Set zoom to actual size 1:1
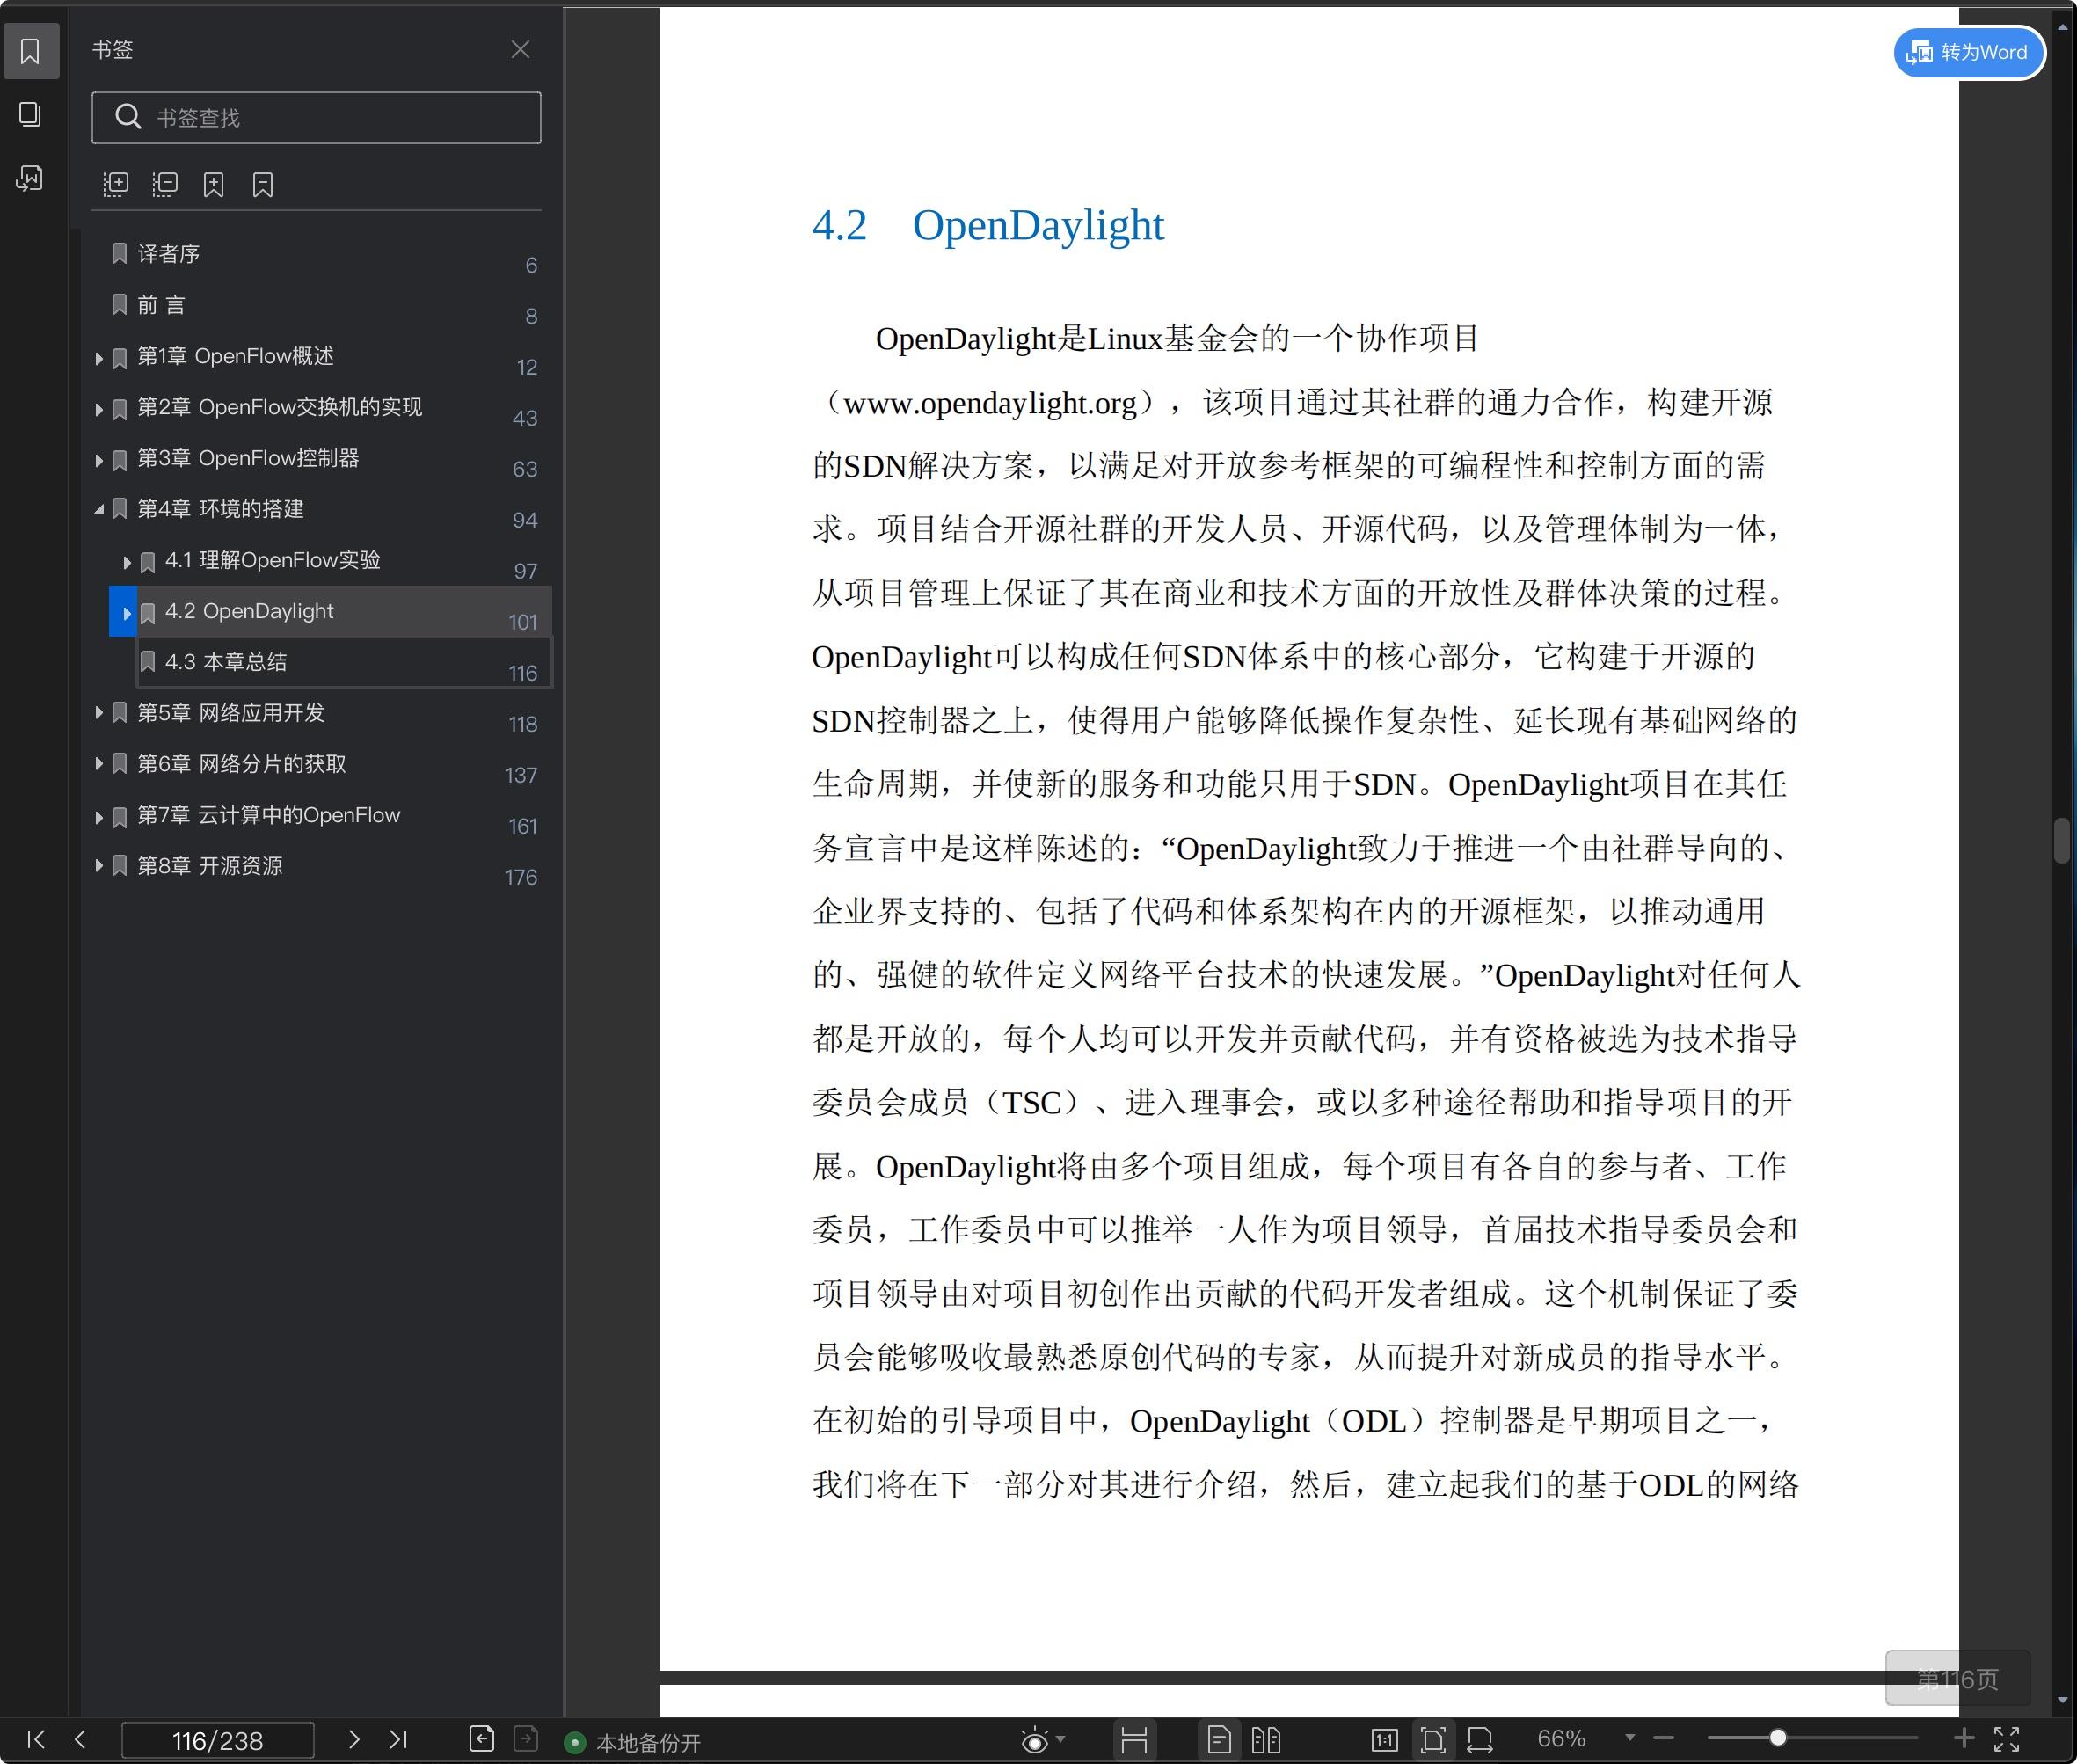Screen dimensions: 2077x1764 pos(1385,1740)
